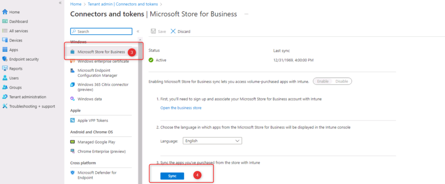Open the Language dropdown set to English
This screenshot has width=445, height=184.
click(212, 141)
